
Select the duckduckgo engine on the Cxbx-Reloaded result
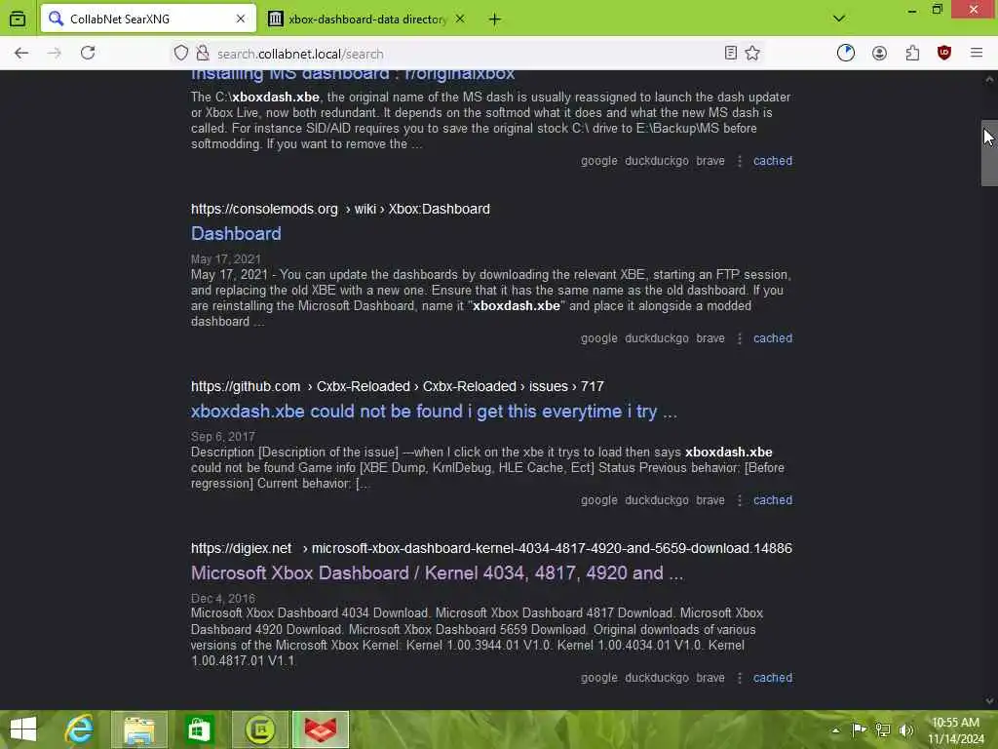[x=657, y=500]
